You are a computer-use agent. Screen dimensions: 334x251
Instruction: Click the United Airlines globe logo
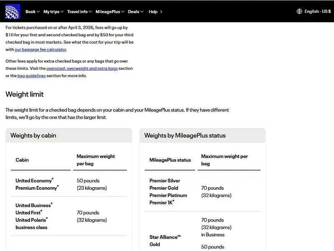point(13,11)
